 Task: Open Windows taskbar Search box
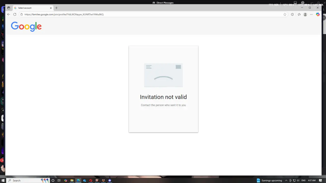pyautogui.click(x=24, y=180)
